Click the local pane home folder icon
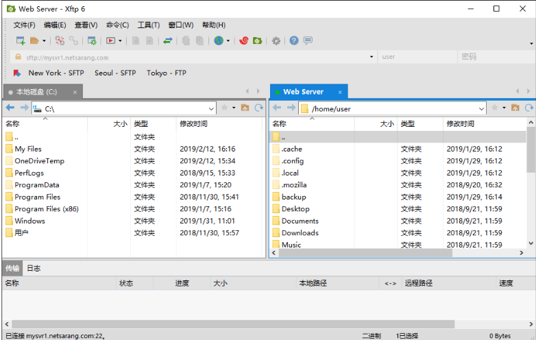The height and width of the screenshot is (340, 536). tap(245, 108)
